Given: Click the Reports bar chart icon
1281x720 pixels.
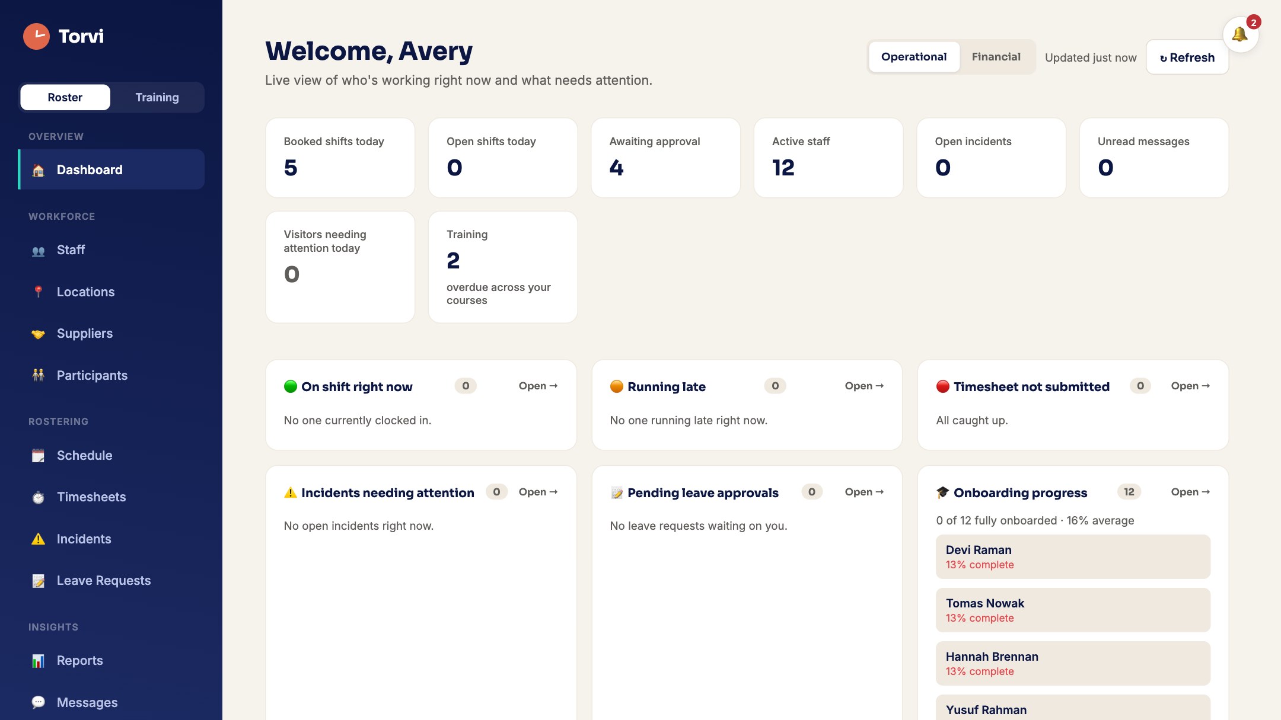Looking at the screenshot, I should (39, 661).
